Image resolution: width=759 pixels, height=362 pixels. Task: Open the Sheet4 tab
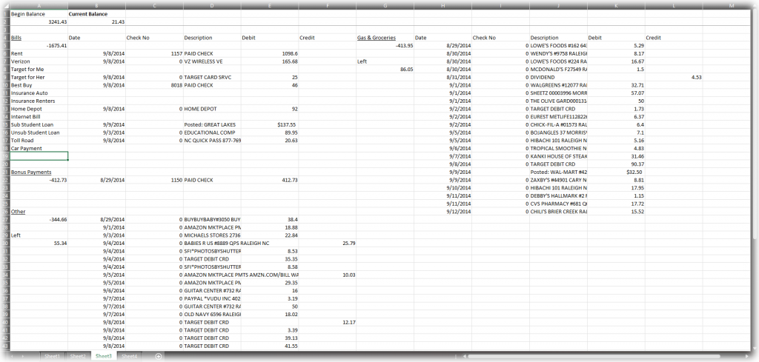coord(129,356)
